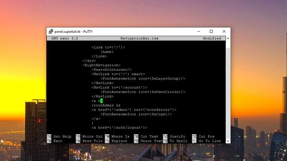This screenshot has width=287, height=161.
Task: Click the <RightNavigation> line
Action: click(101, 65)
